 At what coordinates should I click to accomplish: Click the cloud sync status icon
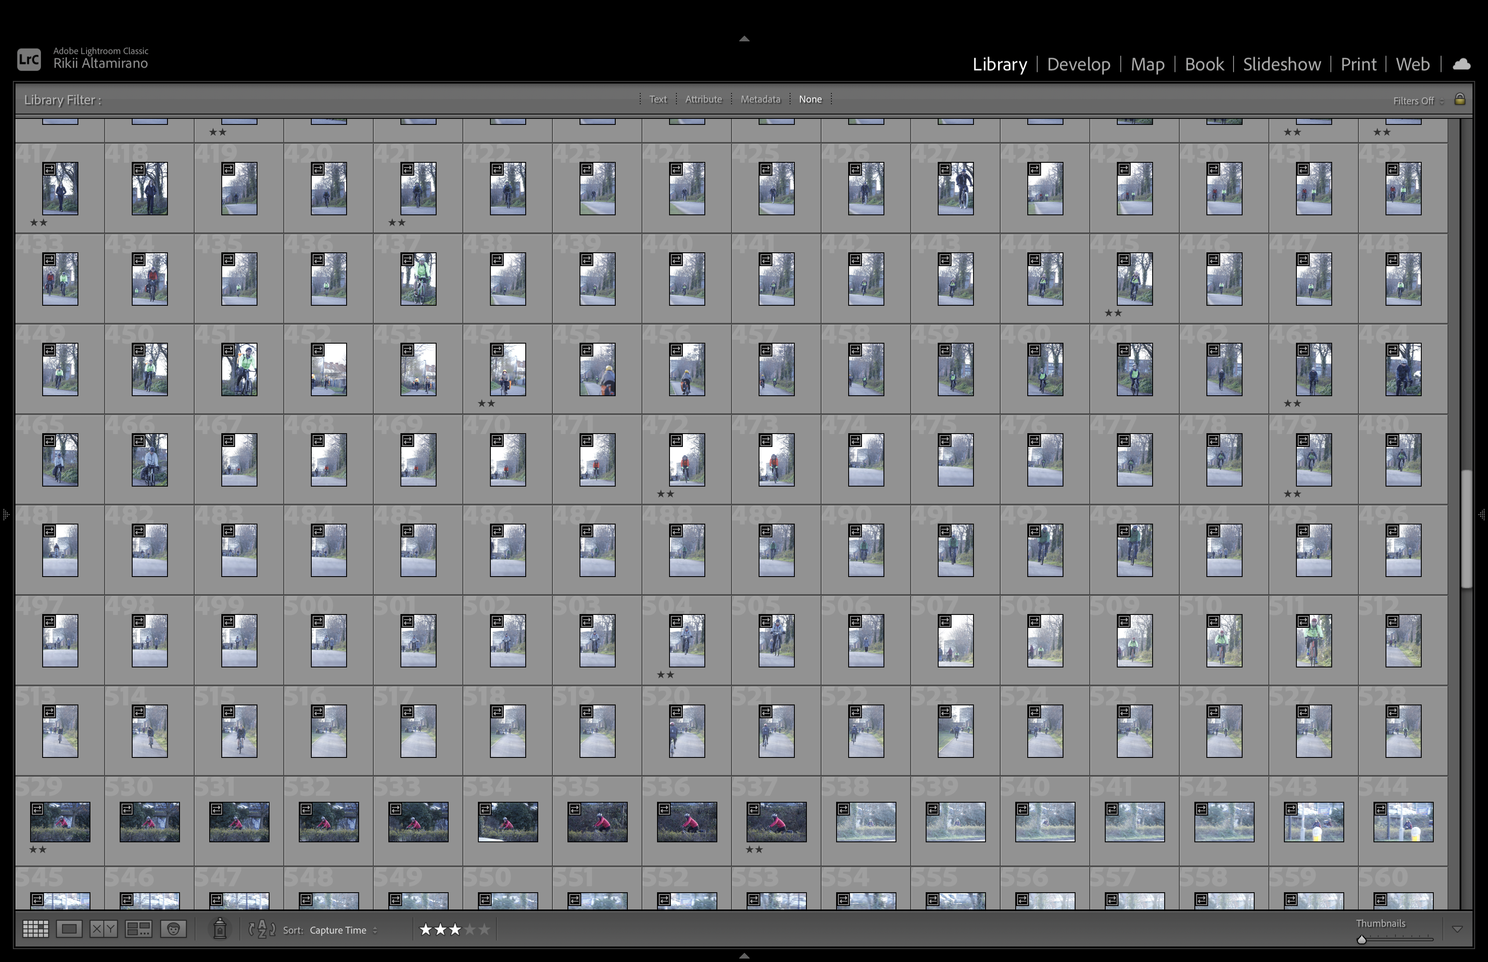pos(1462,64)
